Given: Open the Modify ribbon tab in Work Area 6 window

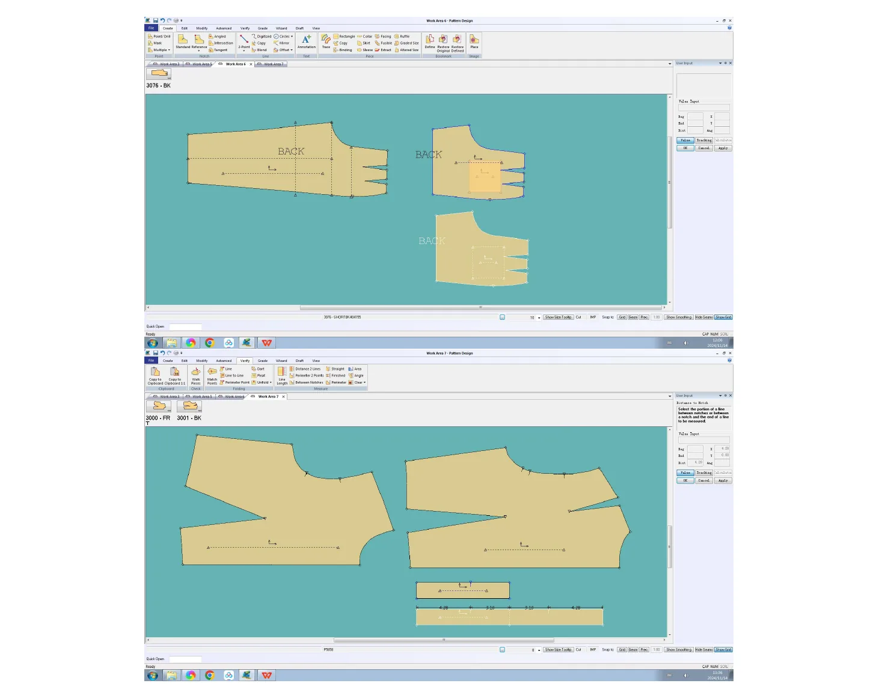Looking at the screenshot, I should pos(202,28).
